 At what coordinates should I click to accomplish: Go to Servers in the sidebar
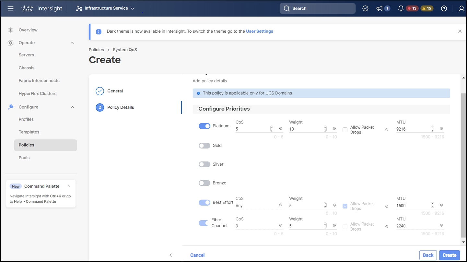(x=26, y=55)
